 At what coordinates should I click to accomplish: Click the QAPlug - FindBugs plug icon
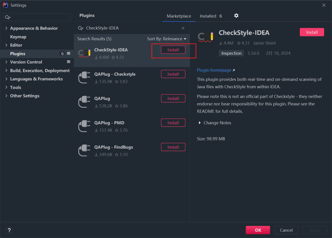tap(84, 151)
